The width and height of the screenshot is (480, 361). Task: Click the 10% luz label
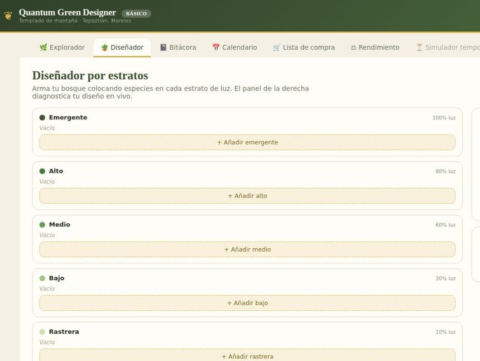click(445, 332)
